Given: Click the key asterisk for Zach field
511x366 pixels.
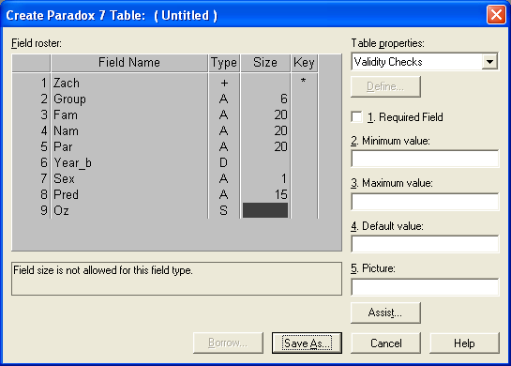Looking at the screenshot, I should [304, 82].
